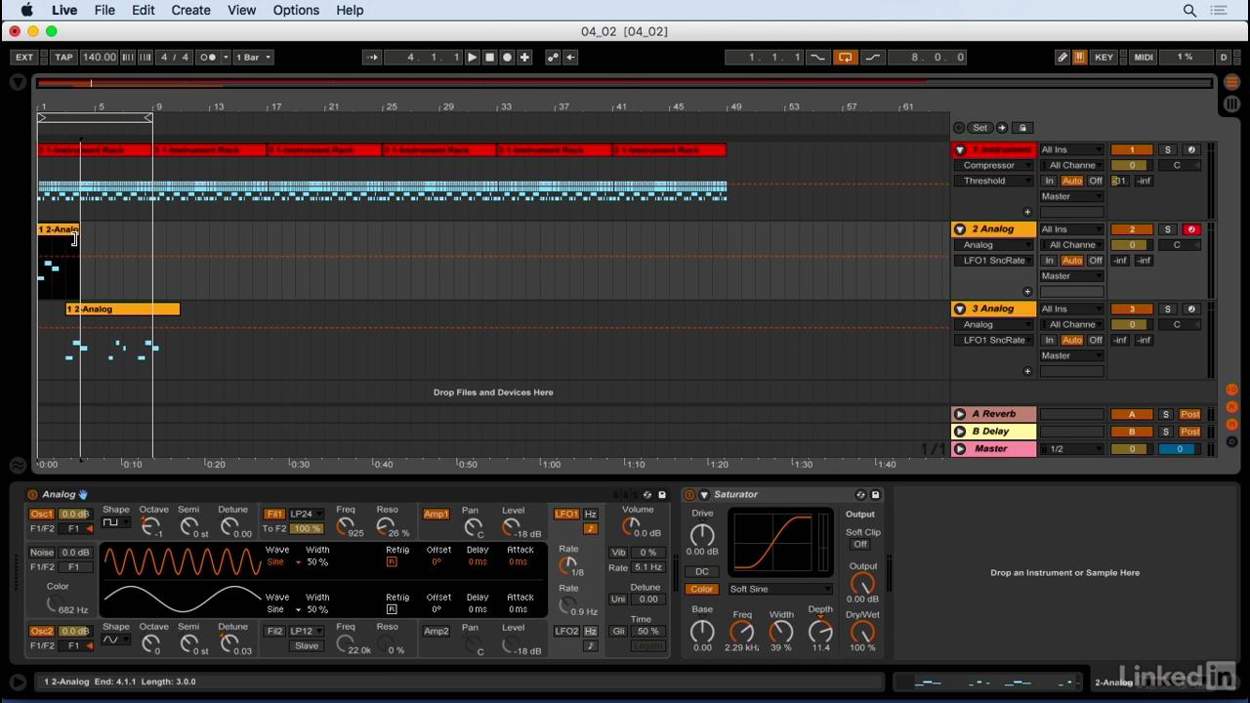Open the All Ins input dropdown on 2 Analog

click(1069, 228)
